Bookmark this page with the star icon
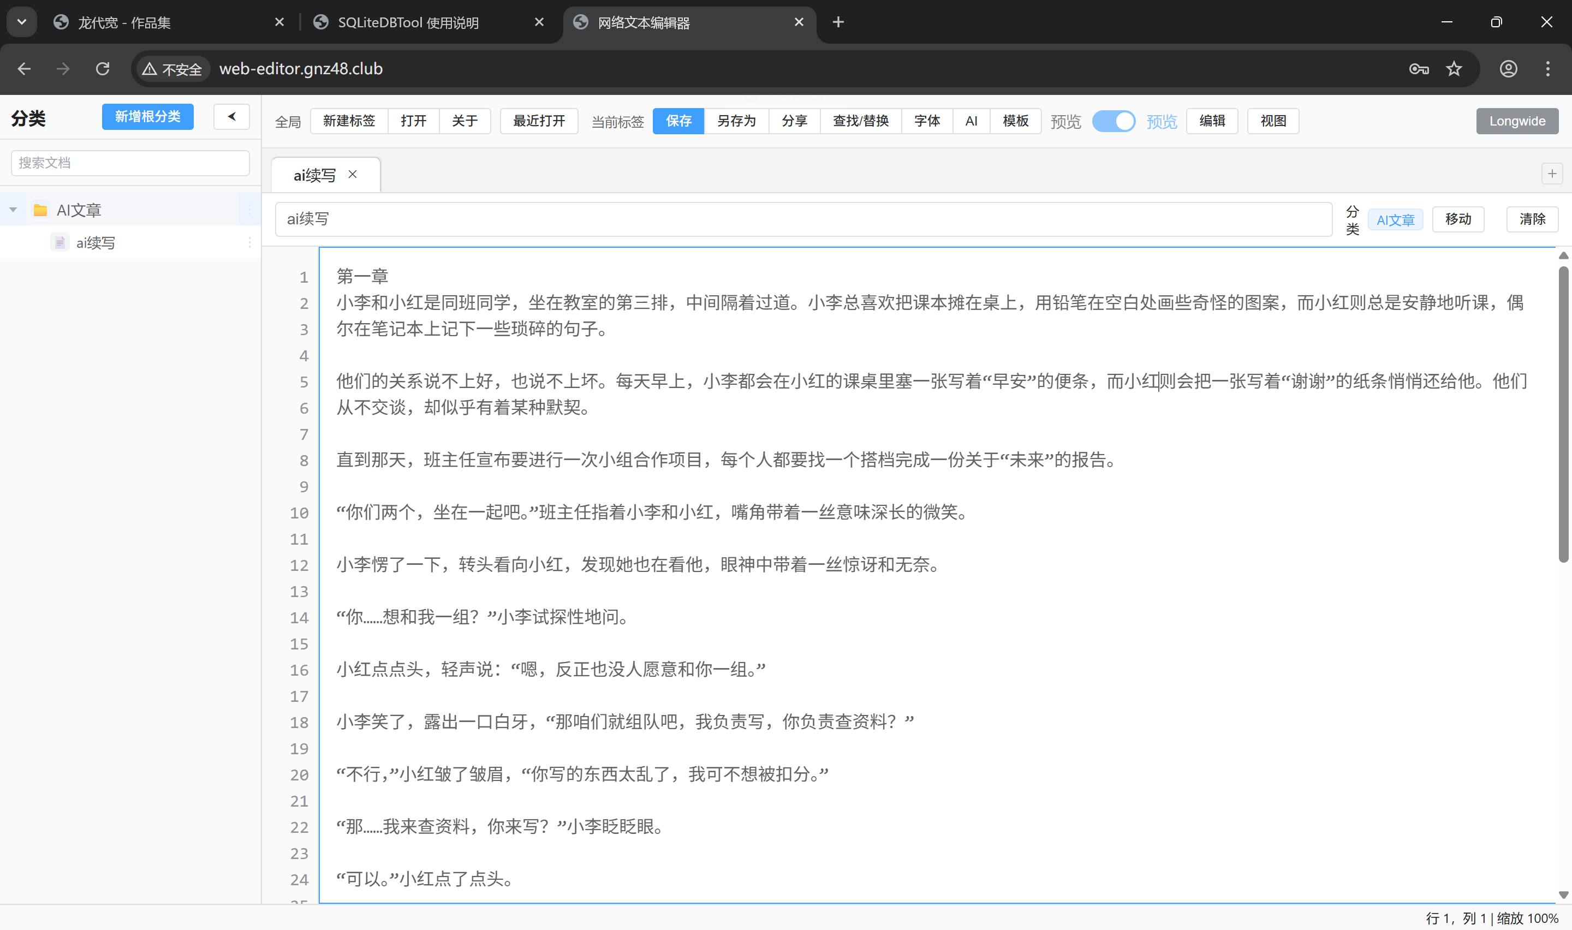Image resolution: width=1572 pixels, height=930 pixels. (1454, 69)
